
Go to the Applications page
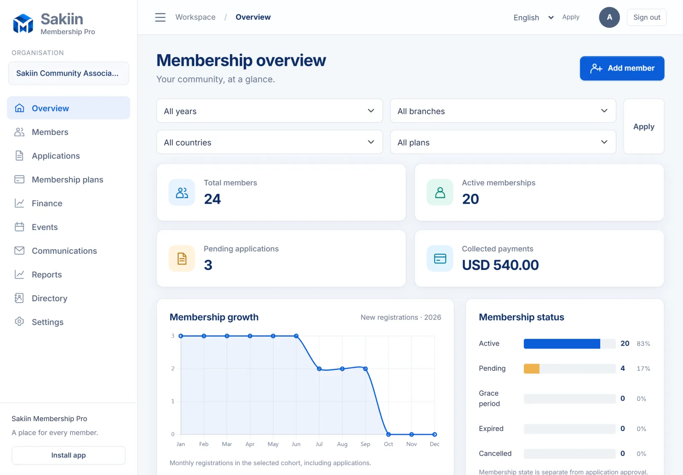68,155
